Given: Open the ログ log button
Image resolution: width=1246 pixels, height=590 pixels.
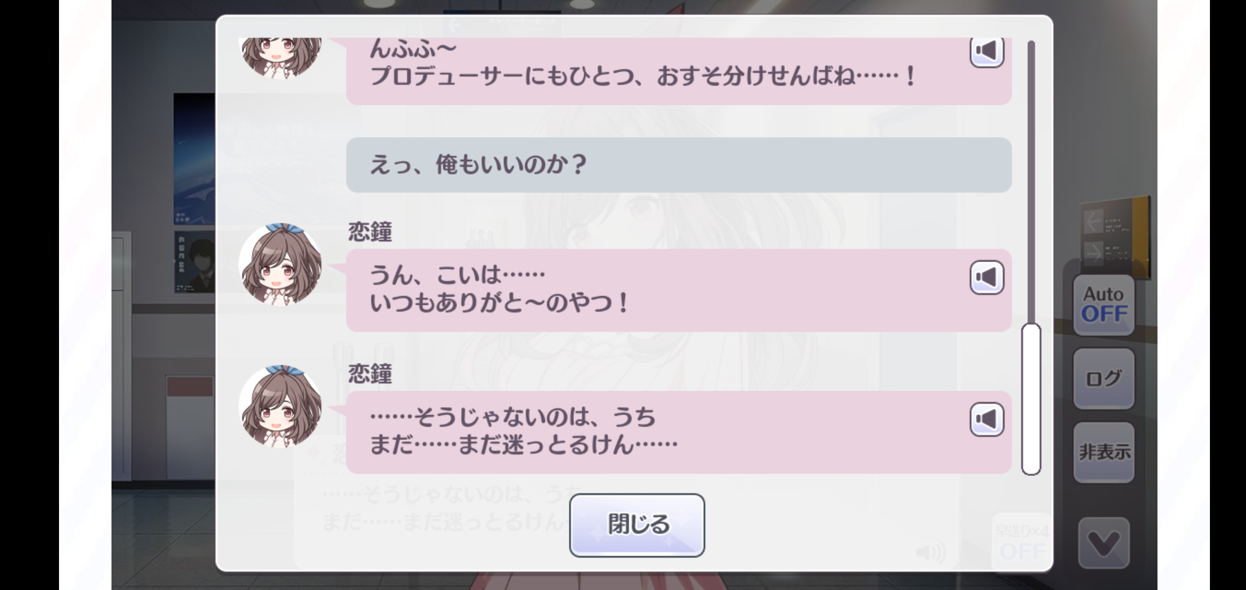Looking at the screenshot, I should pos(1104,379).
